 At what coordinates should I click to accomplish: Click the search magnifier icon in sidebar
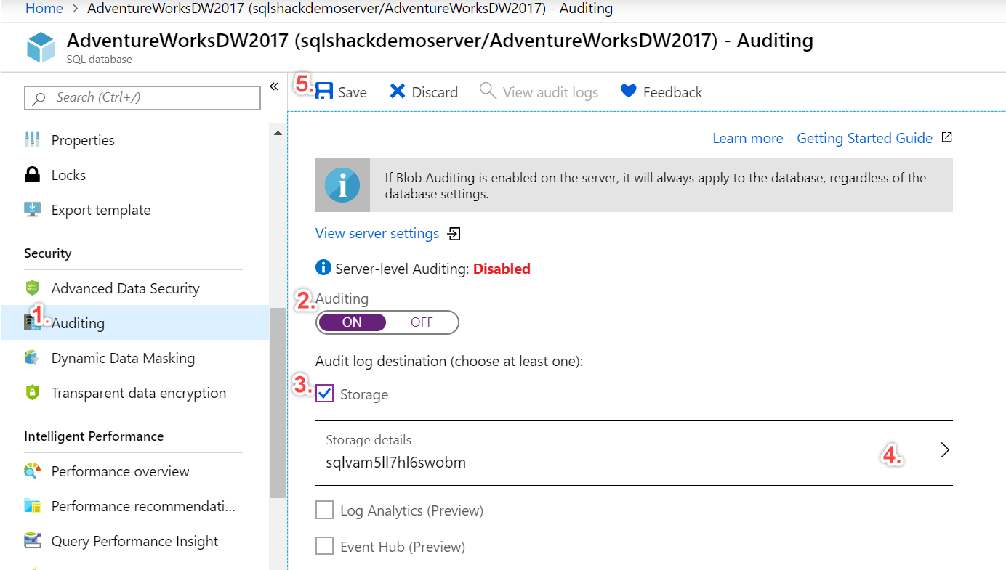40,98
